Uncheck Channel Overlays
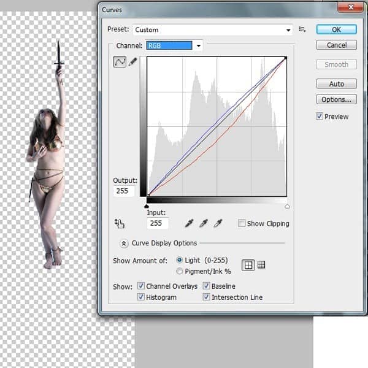This screenshot has width=368, height=368. pos(140,286)
